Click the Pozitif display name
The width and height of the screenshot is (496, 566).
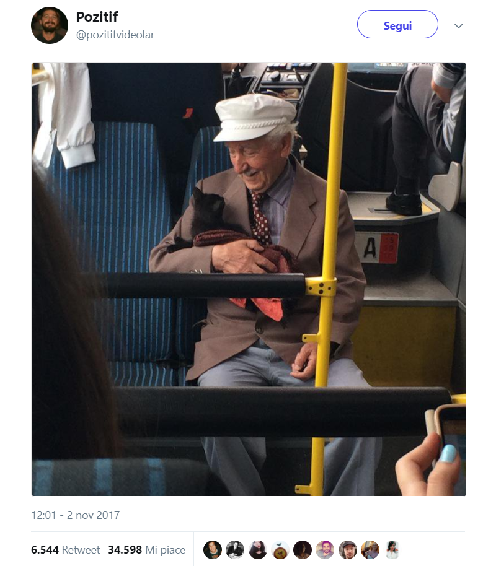click(97, 17)
